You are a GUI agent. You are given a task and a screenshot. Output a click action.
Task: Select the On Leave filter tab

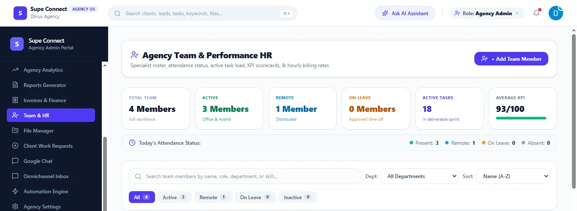point(256,197)
